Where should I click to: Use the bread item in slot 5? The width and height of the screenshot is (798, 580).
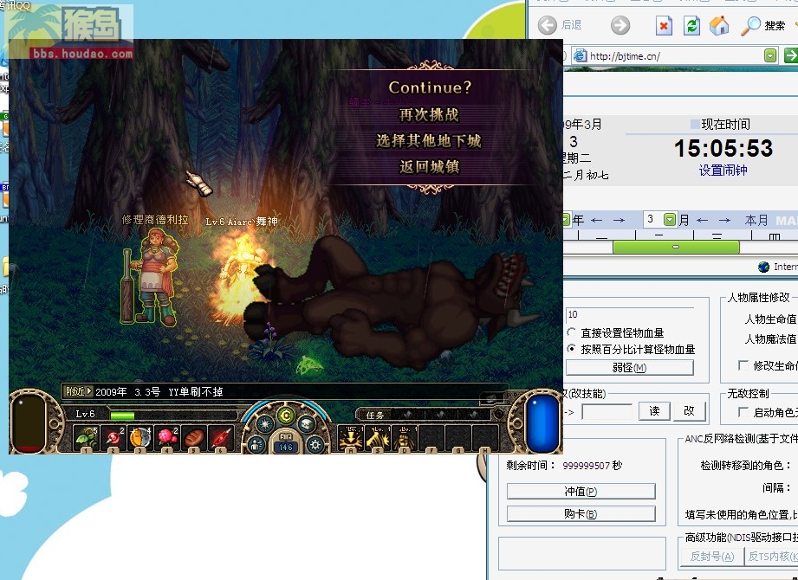click(194, 438)
